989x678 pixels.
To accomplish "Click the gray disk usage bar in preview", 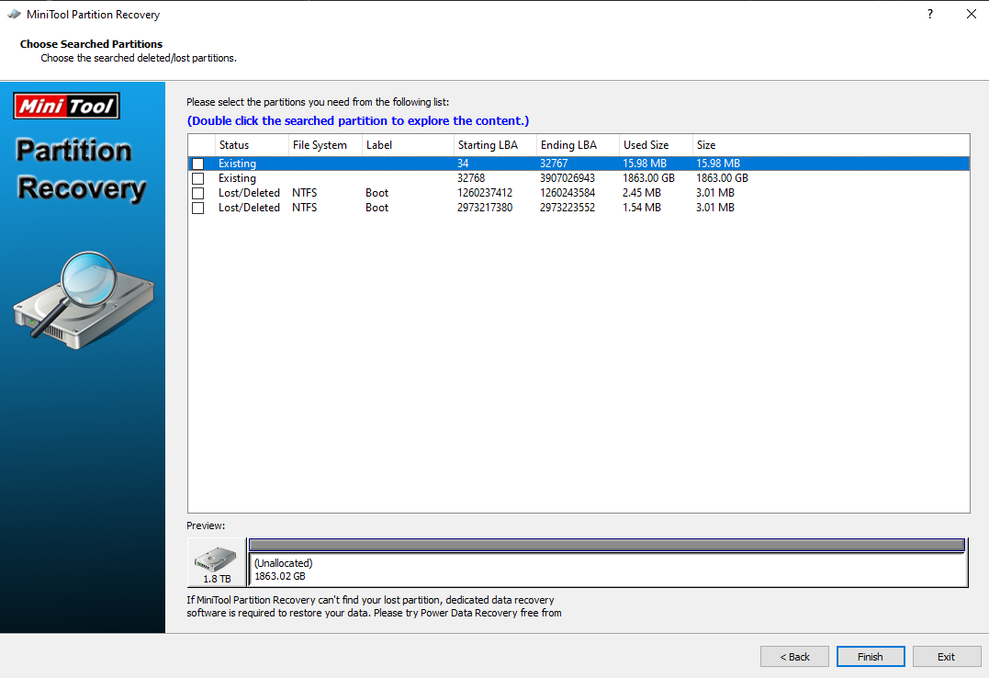I will [607, 545].
